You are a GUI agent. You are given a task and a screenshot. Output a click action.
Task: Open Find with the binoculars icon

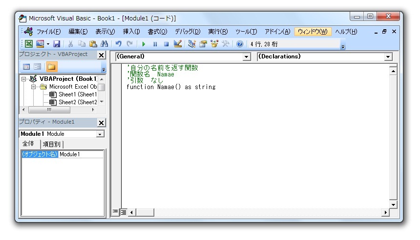[104, 44]
